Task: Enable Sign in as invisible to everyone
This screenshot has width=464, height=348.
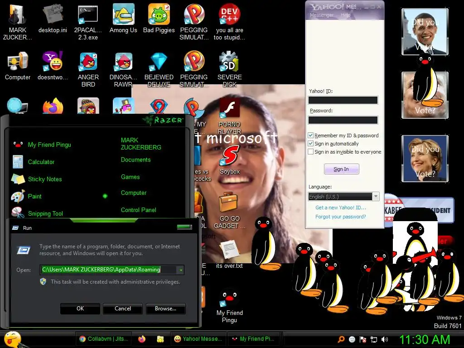Action: (310, 152)
